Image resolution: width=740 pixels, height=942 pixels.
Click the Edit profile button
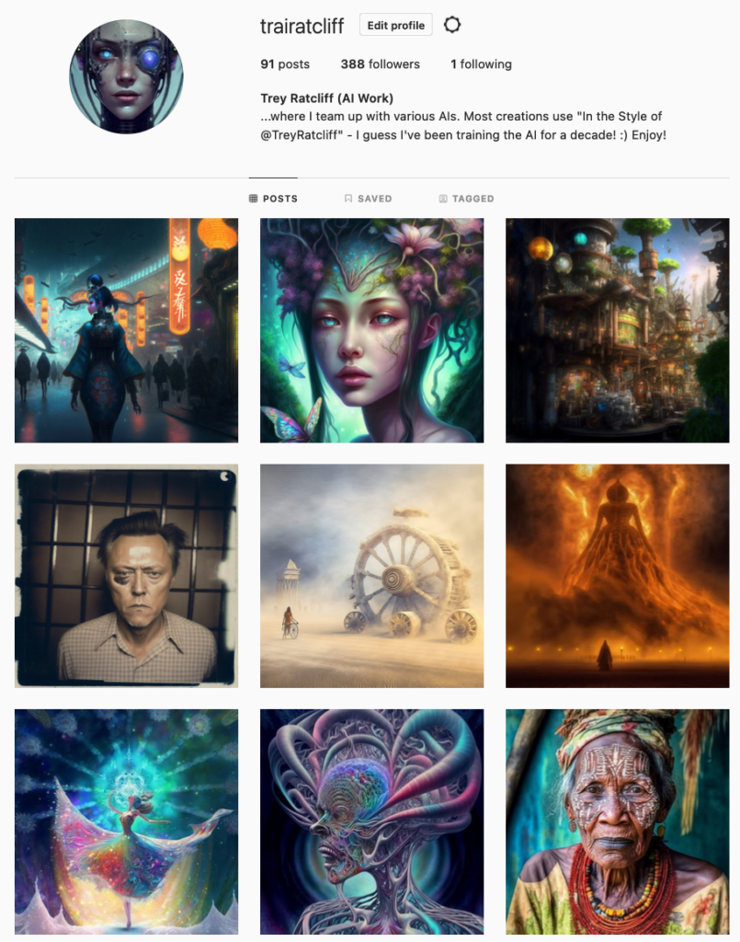(x=395, y=25)
